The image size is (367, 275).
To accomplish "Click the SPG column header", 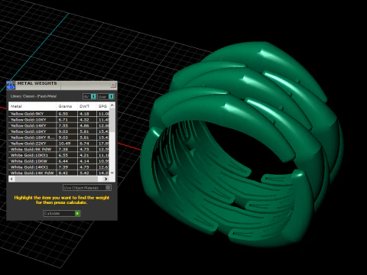I will click(103, 106).
